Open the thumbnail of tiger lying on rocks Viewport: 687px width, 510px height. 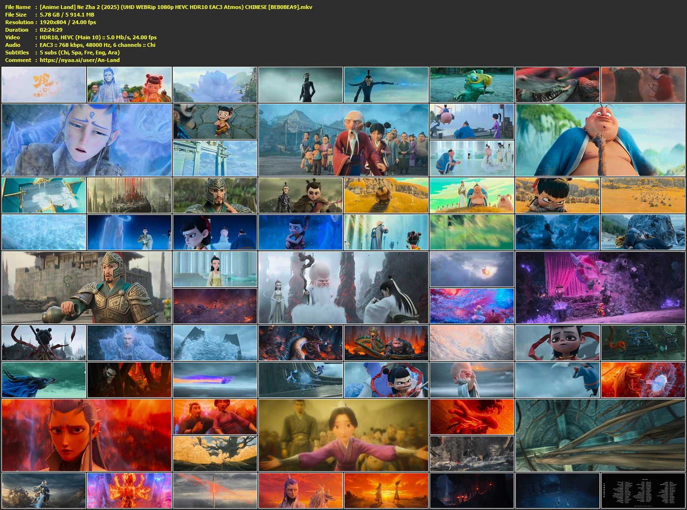coord(643,232)
